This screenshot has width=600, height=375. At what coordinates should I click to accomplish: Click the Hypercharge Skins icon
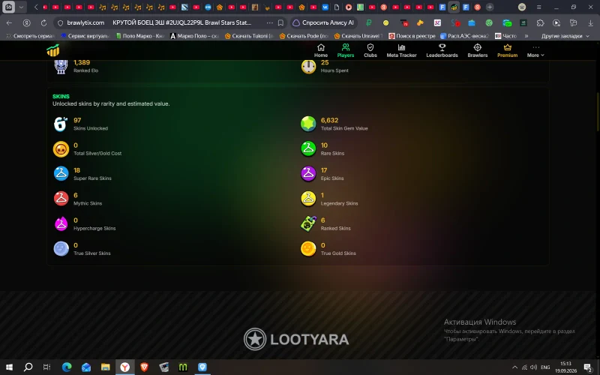point(61,223)
